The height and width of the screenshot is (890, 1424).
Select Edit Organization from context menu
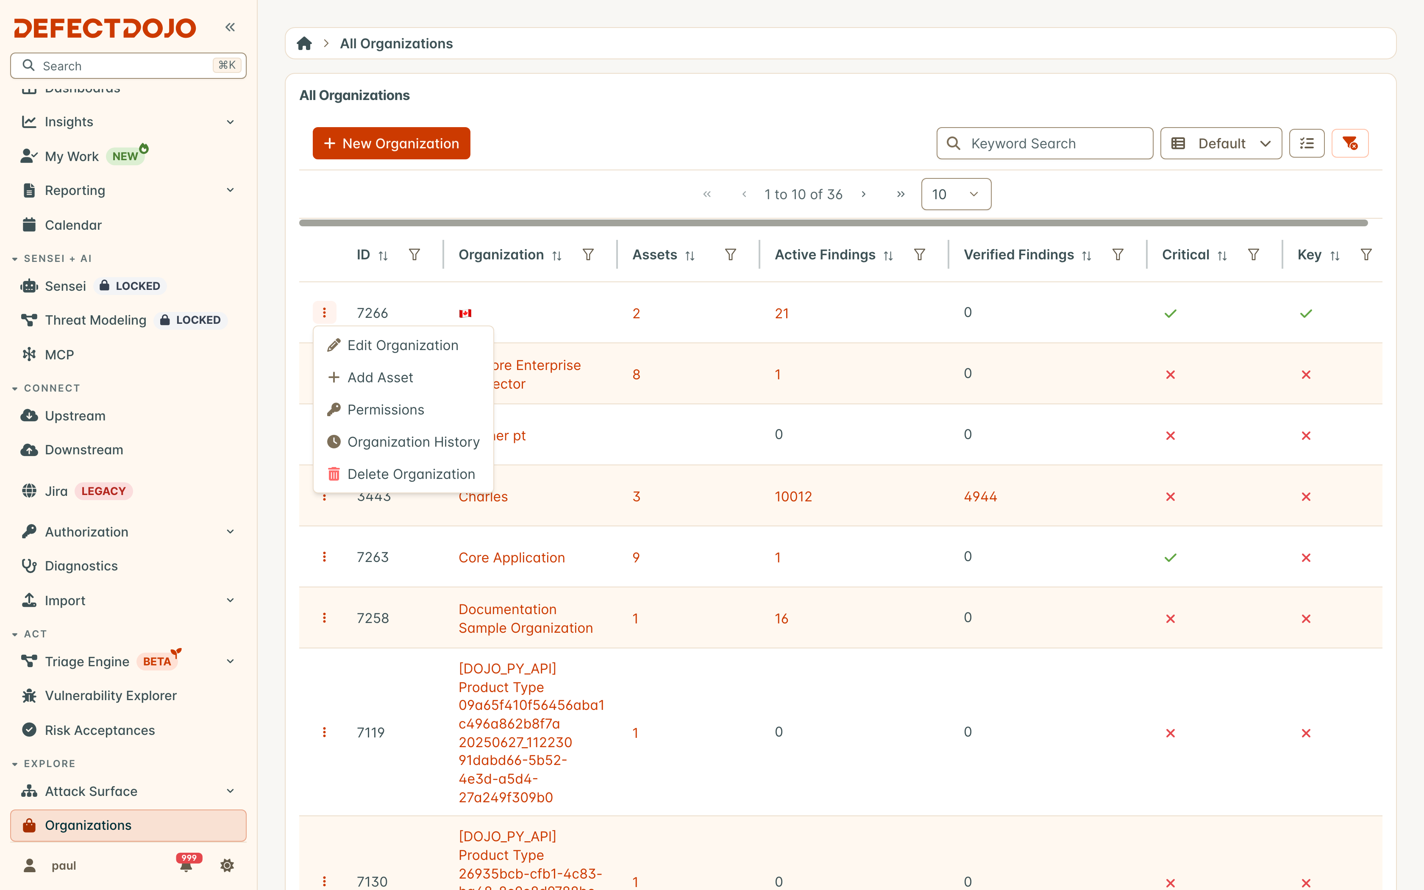coord(403,345)
